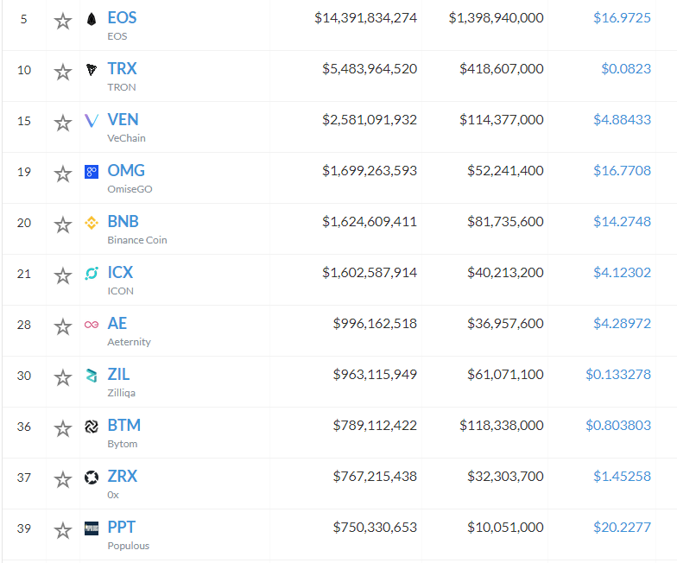Click rank number 28 cell
The image size is (677, 563).
[24, 325]
